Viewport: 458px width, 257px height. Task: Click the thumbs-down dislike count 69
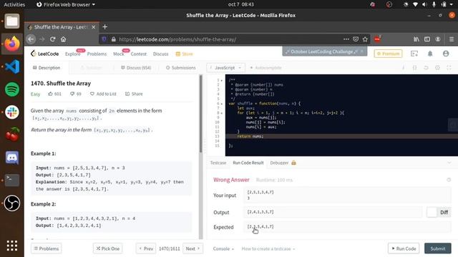[x=76, y=94]
